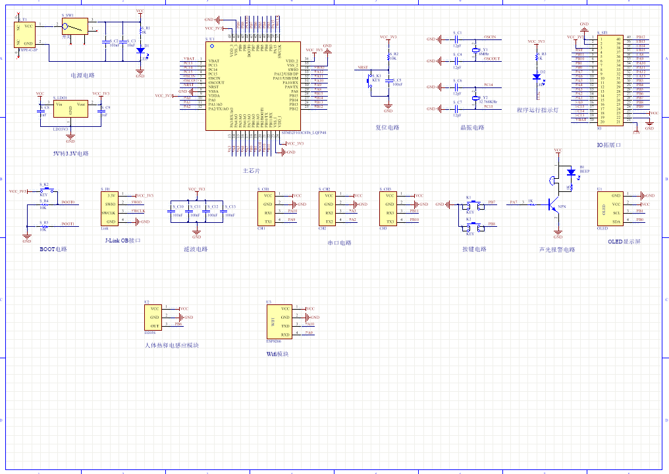Click the S_ST1 IO expansion header body
Screen dimensions: 669x474
[610, 80]
